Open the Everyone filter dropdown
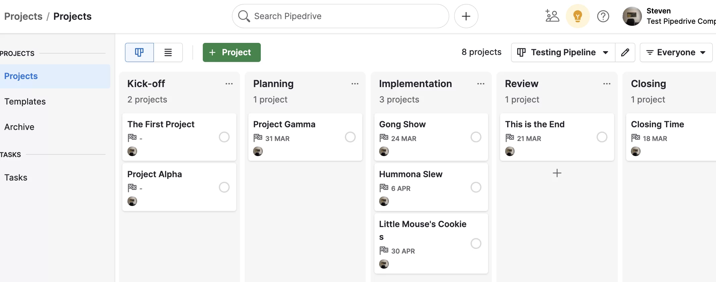Screen dimensions: 716x282 coord(676,52)
